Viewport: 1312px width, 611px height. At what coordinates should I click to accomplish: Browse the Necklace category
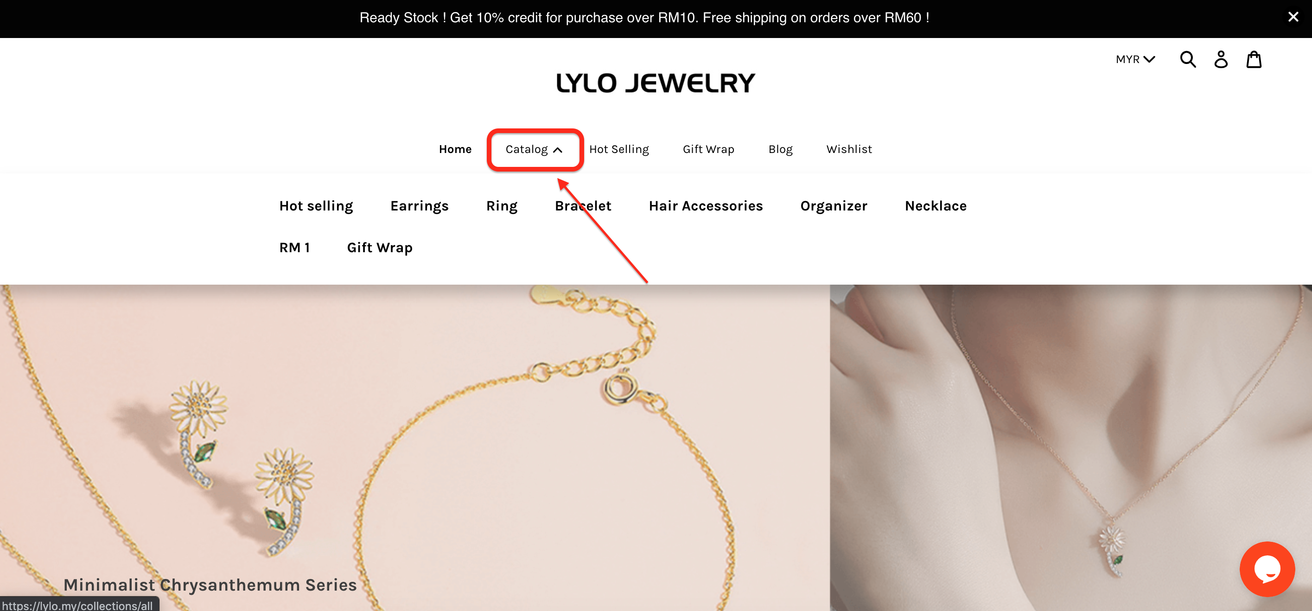tap(936, 206)
